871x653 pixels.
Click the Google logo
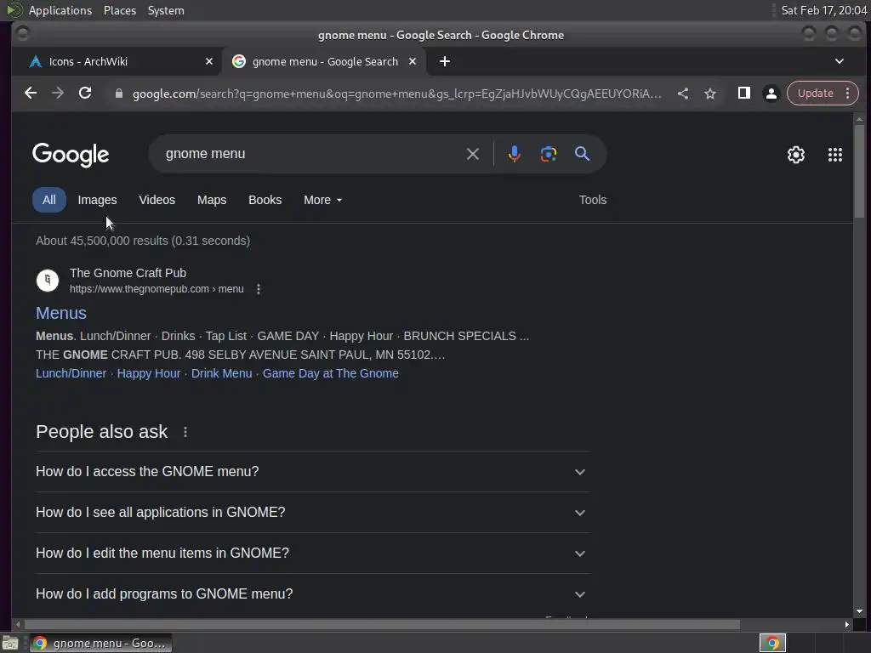[x=71, y=155]
